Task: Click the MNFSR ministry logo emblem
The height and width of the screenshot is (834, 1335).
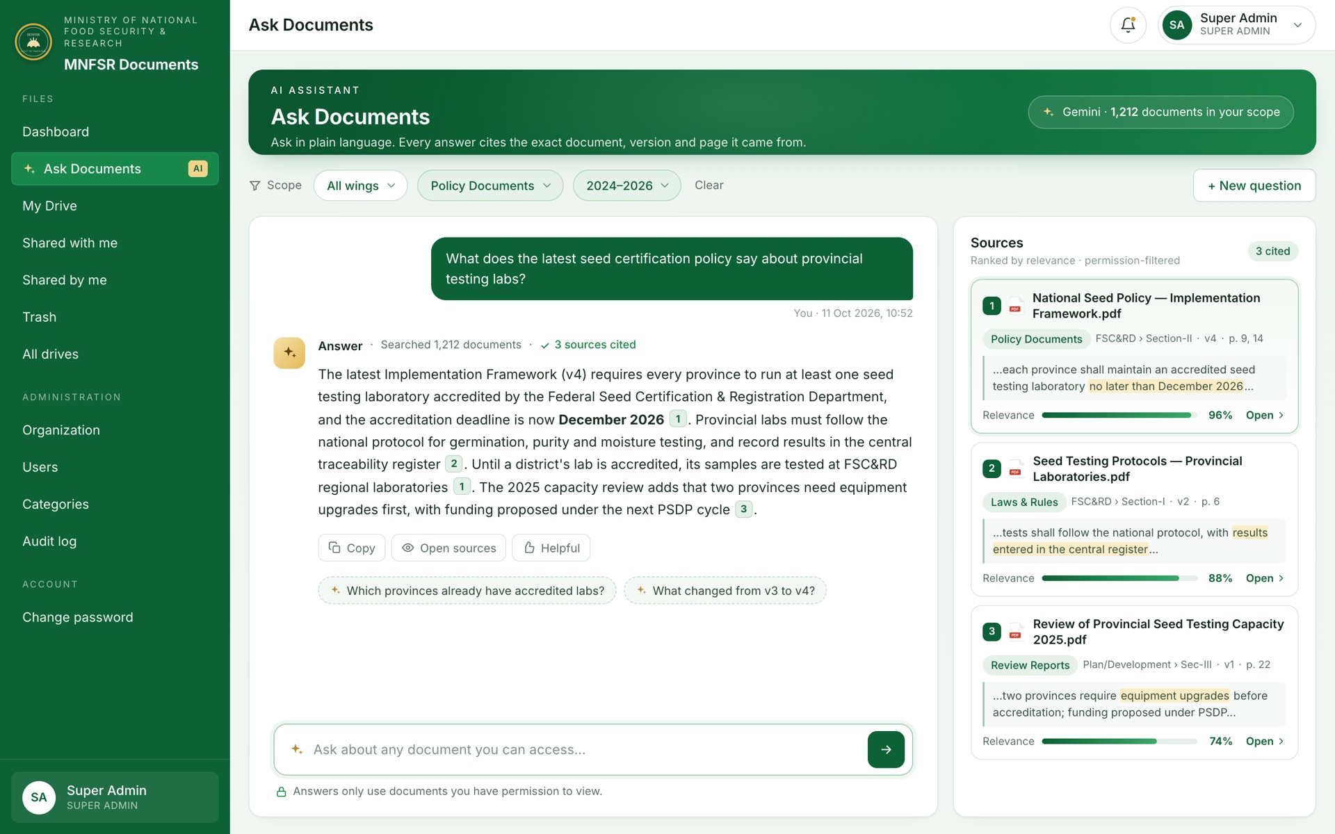Action: point(33,42)
